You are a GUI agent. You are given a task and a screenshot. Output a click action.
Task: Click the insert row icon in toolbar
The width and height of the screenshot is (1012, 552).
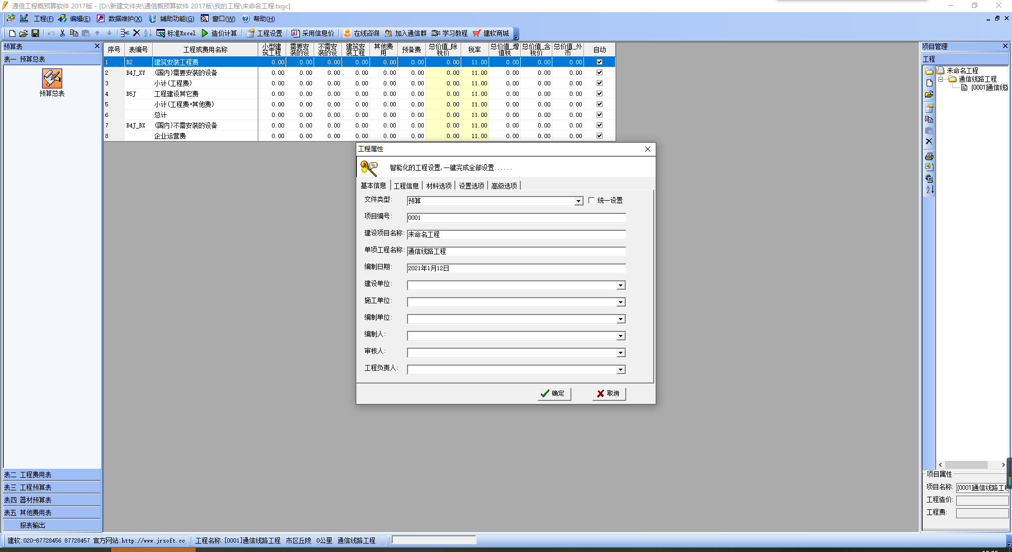[x=124, y=33]
